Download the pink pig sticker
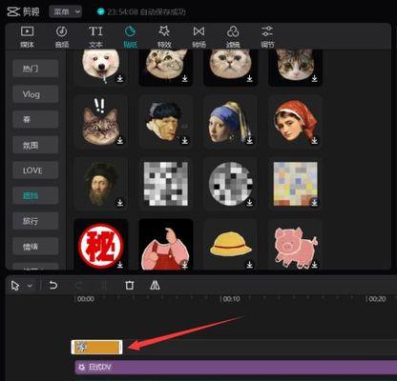The width and height of the screenshot is (397, 381). [314, 264]
